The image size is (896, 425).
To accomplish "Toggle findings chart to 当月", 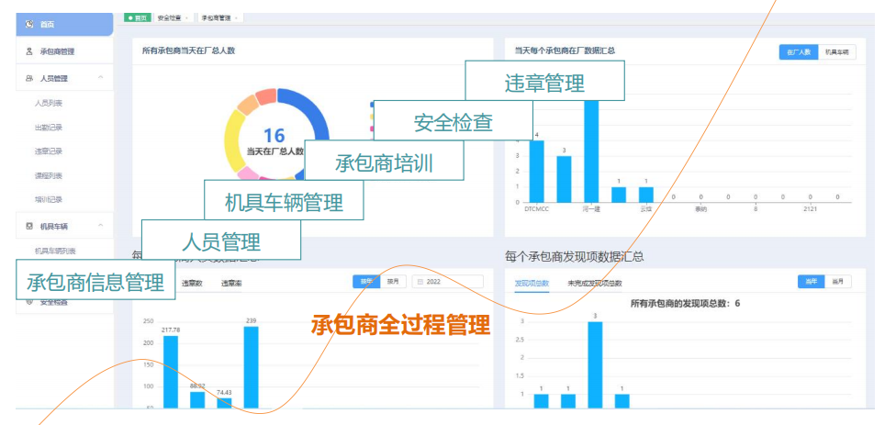I will (837, 282).
